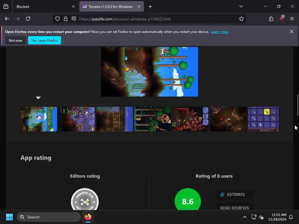This screenshot has height=224, width=299.
Task: Open the Learn more link
Action: click(220, 32)
